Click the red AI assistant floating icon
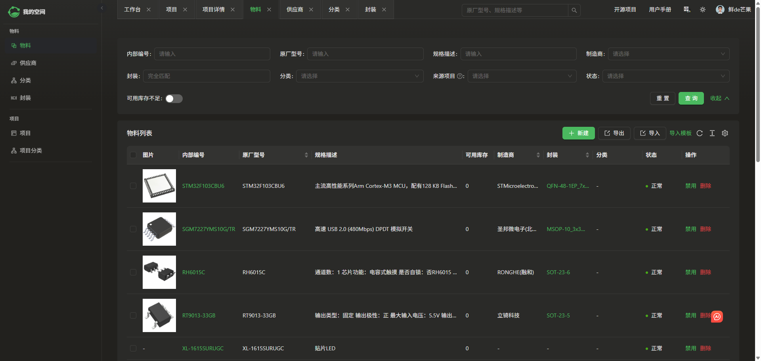The width and height of the screenshot is (761, 361). coord(717,317)
